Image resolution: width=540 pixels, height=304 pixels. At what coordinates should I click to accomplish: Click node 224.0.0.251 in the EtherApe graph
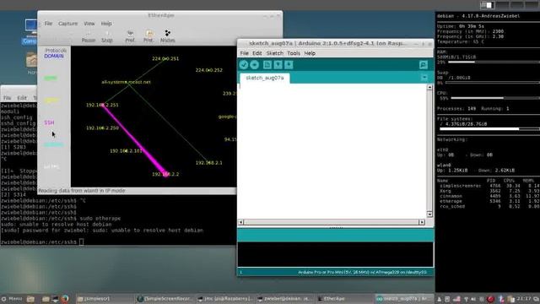[165, 58]
